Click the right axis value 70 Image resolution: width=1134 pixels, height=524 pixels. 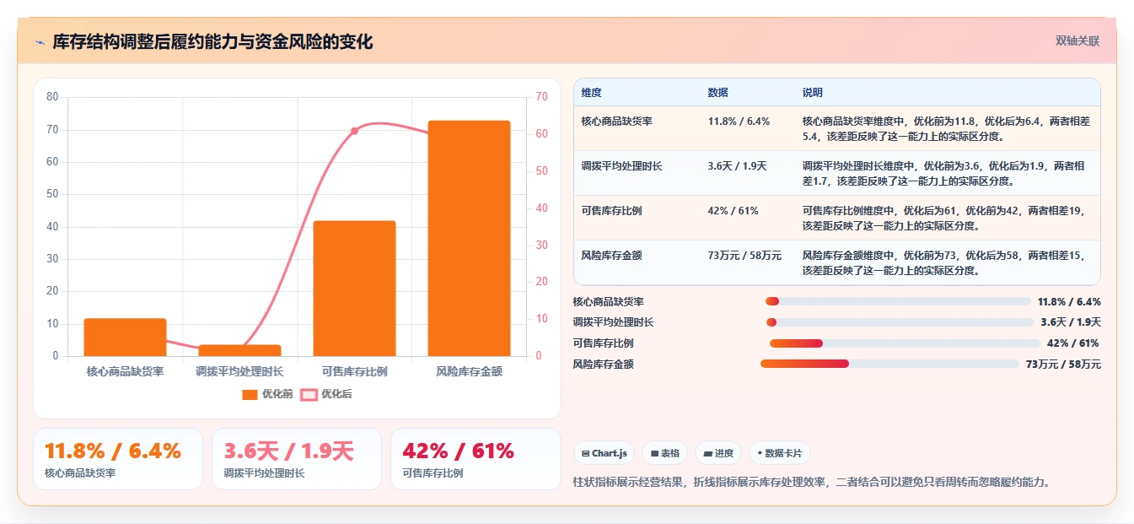[x=541, y=97]
